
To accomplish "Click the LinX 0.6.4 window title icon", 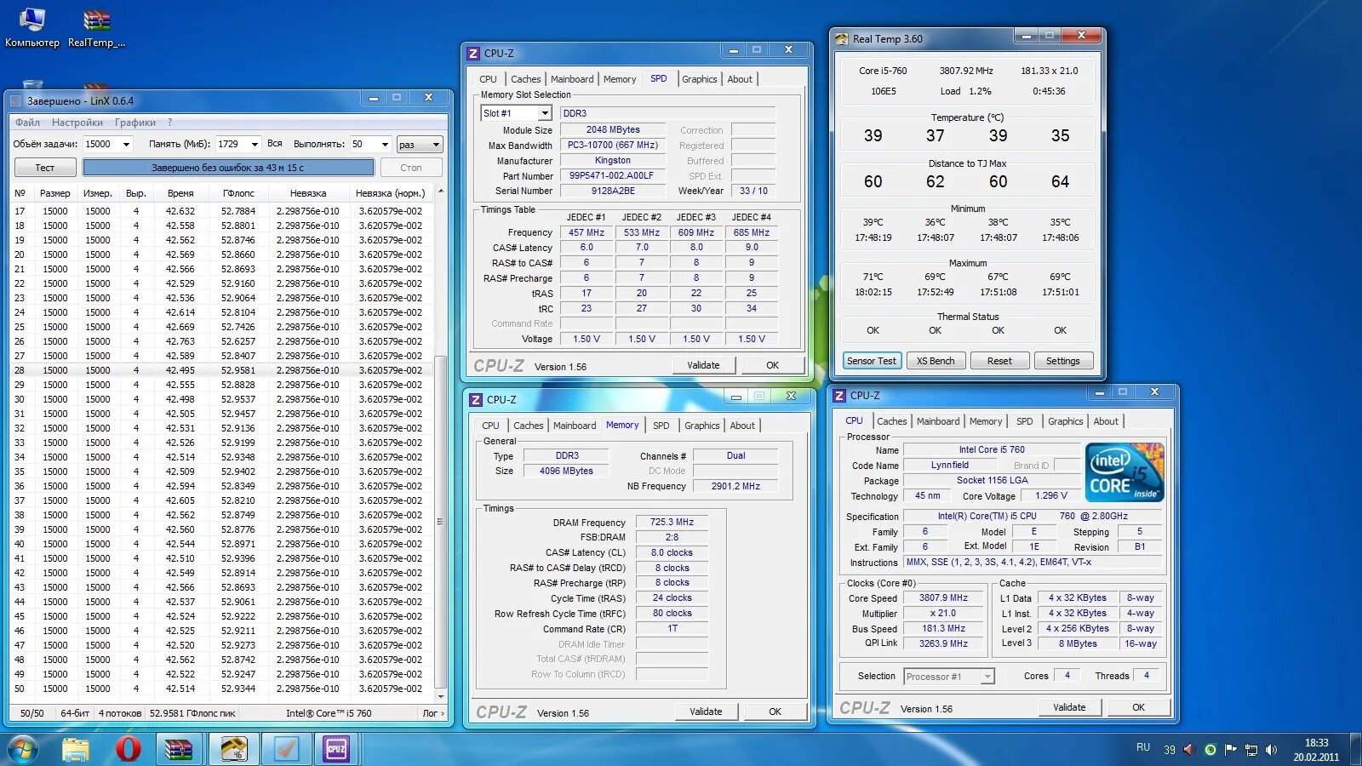I will [16, 100].
